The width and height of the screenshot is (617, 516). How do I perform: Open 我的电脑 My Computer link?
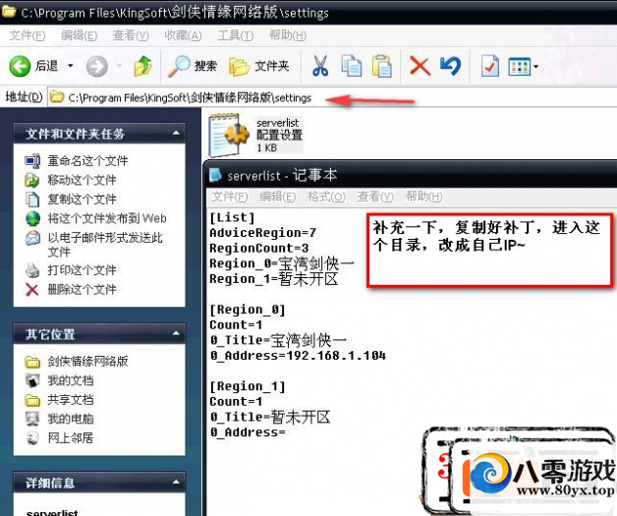coord(71,419)
